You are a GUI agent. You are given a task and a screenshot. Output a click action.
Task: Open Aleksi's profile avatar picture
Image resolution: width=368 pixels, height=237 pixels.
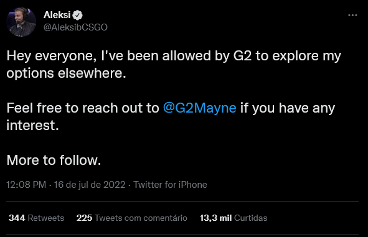click(x=21, y=22)
